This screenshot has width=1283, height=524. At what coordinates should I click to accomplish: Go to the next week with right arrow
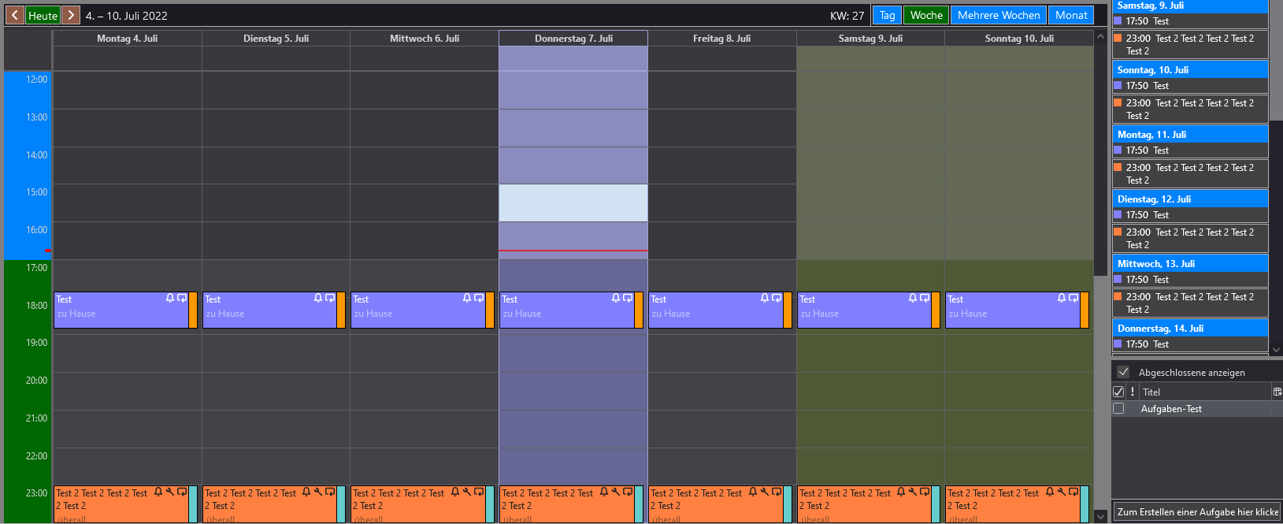tap(71, 15)
